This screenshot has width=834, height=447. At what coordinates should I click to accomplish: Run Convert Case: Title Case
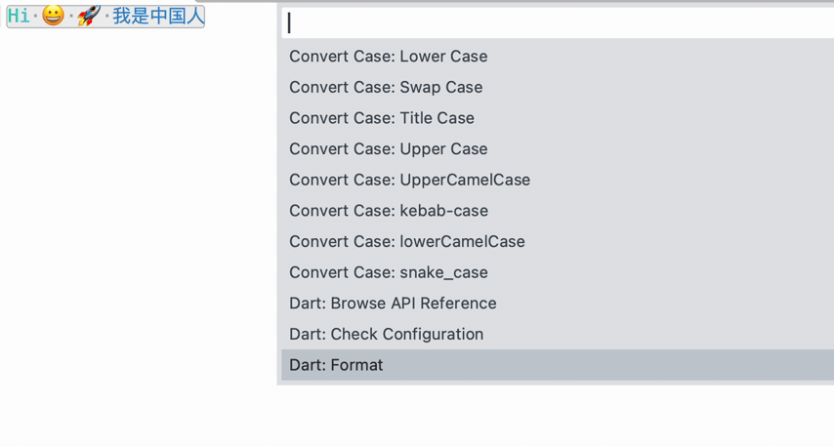(x=558, y=118)
